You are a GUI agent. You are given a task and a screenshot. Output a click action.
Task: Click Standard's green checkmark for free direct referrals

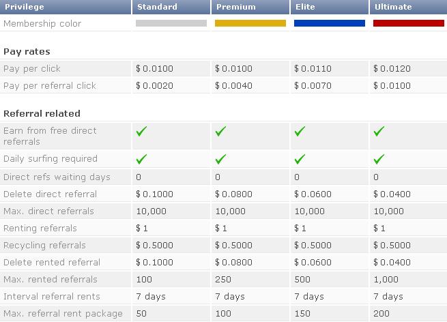pyautogui.click(x=141, y=132)
